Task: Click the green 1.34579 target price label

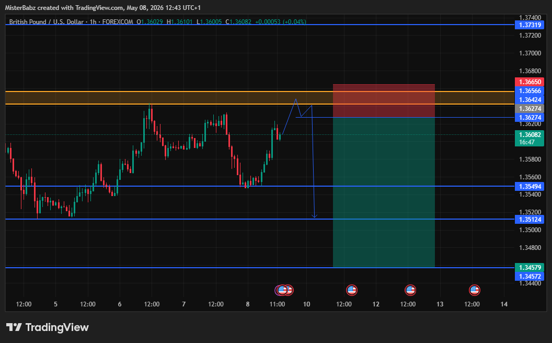Action: click(x=530, y=267)
